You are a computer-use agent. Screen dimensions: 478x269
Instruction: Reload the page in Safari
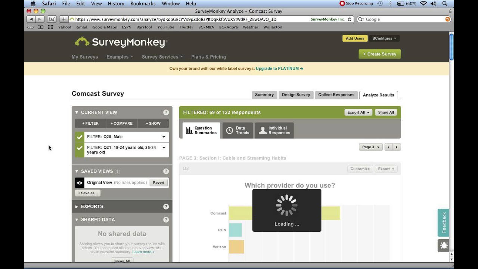coord(350,19)
